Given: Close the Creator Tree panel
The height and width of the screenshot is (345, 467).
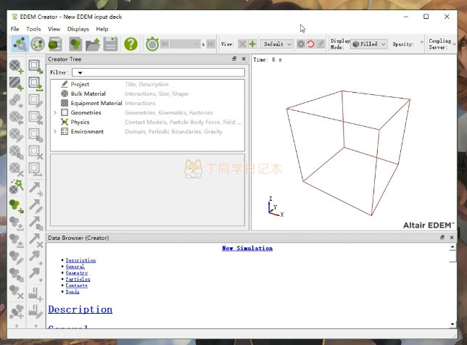Looking at the screenshot, I should tap(243, 59).
